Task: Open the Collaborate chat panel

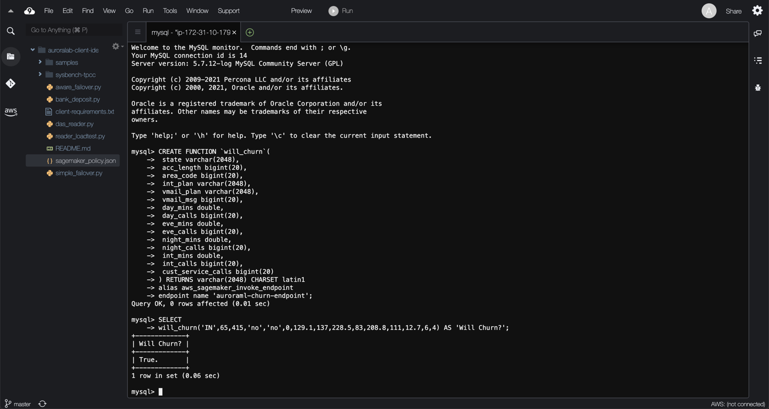Action: [x=758, y=33]
